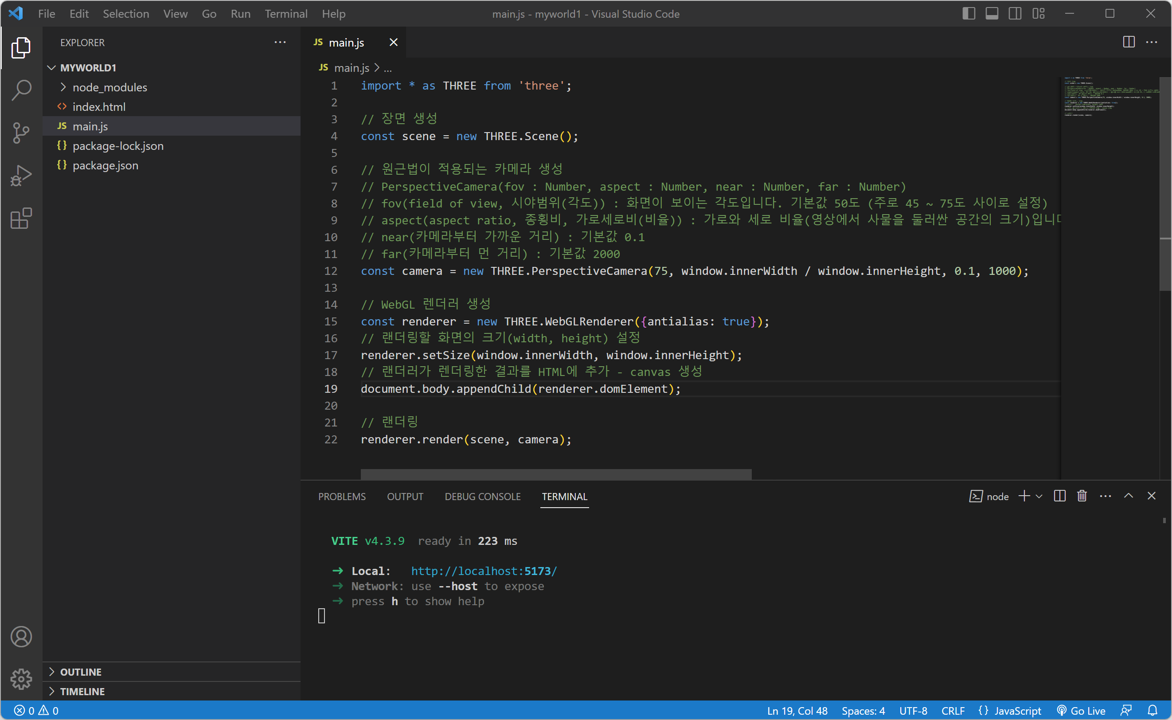
Task: Click the editor horizontal scrollbar
Action: 555,474
